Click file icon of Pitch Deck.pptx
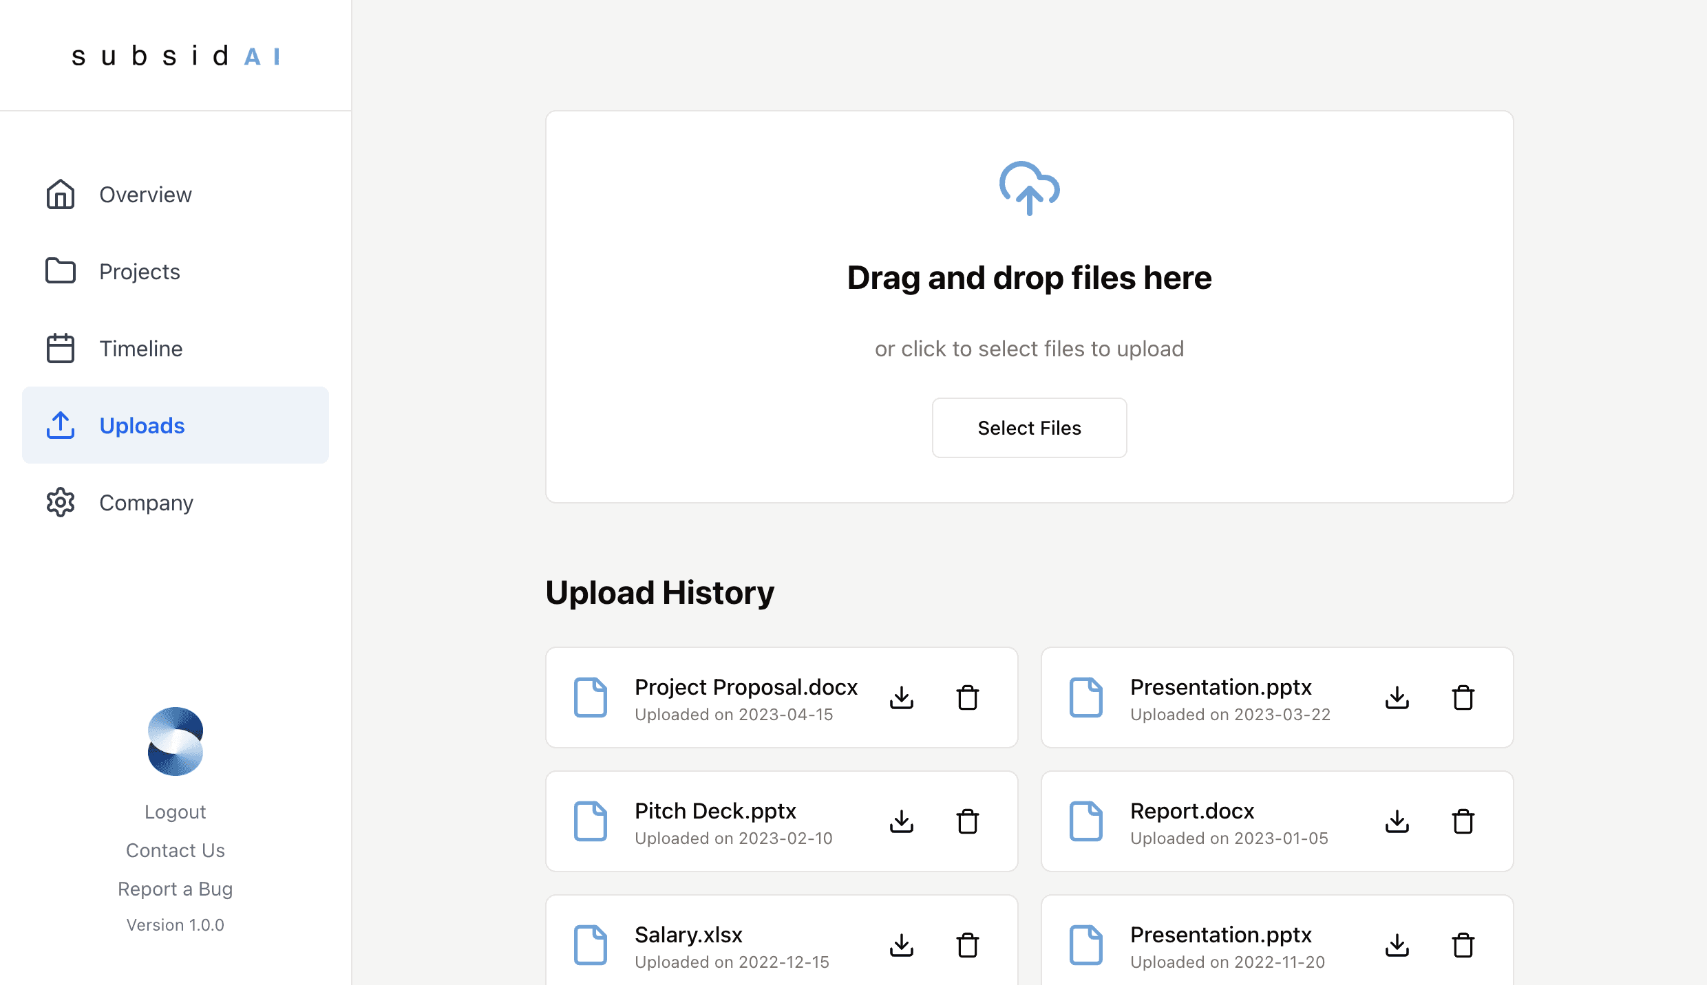1707x985 pixels. pos(591,821)
